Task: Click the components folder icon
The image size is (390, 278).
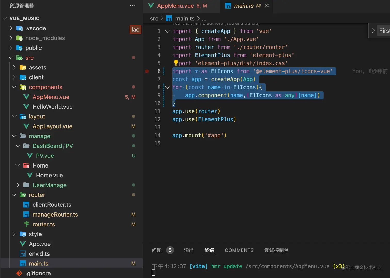Action: pos(23,87)
